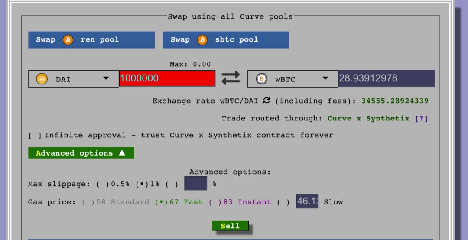Click the refresh icon next to wBTC/DAI
Image resolution: width=468 pixels, height=240 pixels.
(x=266, y=101)
